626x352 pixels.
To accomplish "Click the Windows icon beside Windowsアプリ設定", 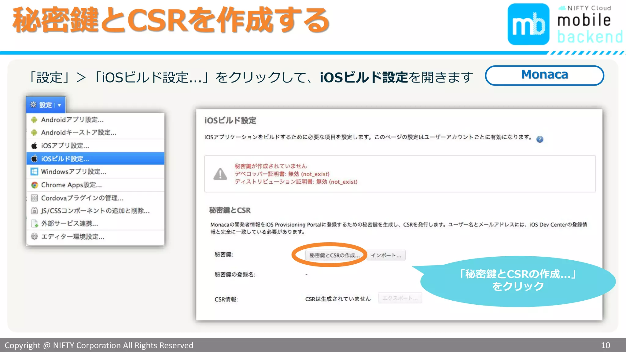I will [x=34, y=172].
